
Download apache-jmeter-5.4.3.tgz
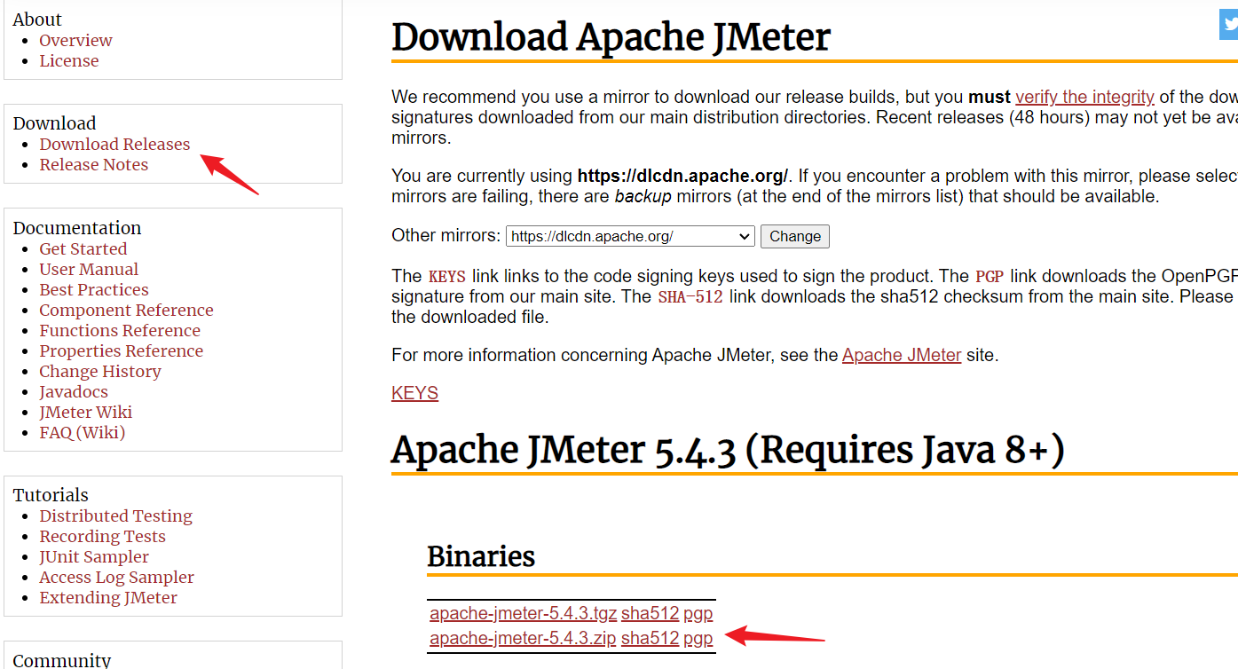tap(523, 613)
